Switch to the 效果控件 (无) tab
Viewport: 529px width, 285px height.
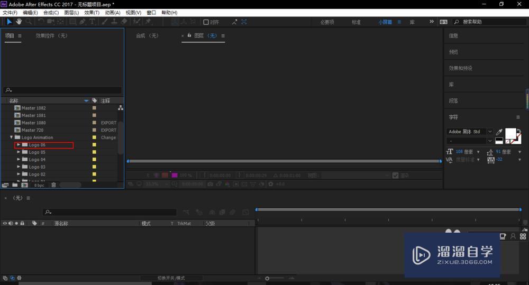[x=52, y=36]
